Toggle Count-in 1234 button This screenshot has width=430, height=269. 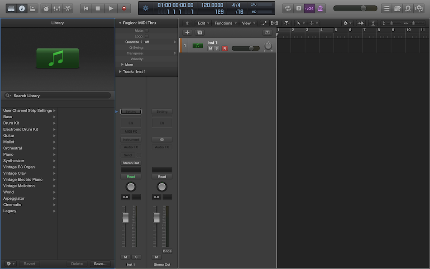[x=309, y=9]
